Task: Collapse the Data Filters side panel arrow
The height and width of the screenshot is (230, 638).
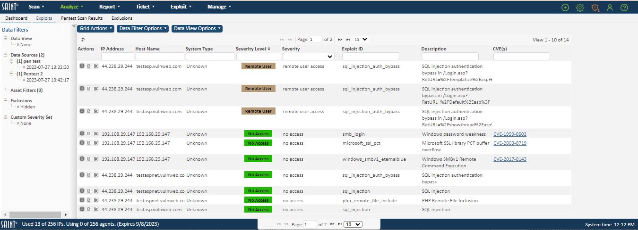Action: click(x=74, y=26)
